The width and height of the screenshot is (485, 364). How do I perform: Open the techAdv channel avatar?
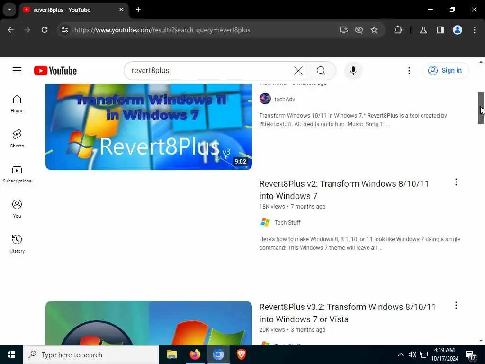tap(265, 99)
